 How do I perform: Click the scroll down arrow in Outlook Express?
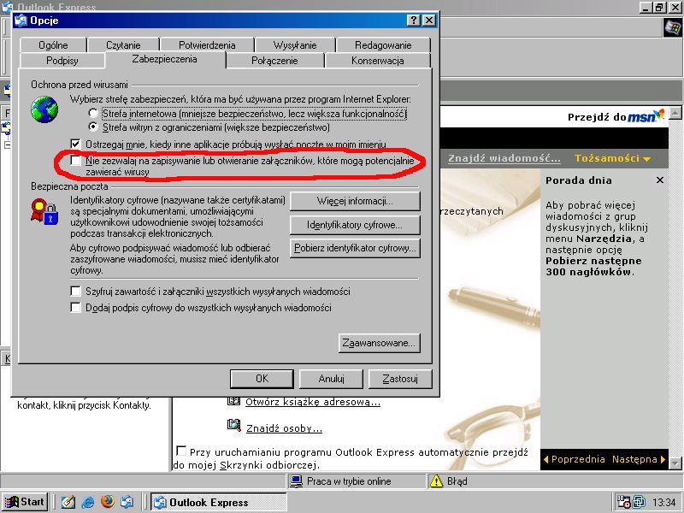pos(675,463)
